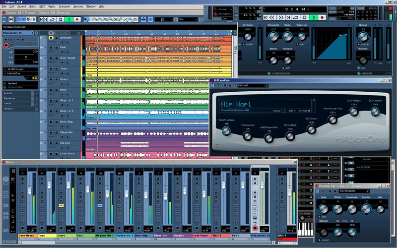397x248 pixels.
Task: Select the Range Selection tool
Action: [x=91, y=19]
